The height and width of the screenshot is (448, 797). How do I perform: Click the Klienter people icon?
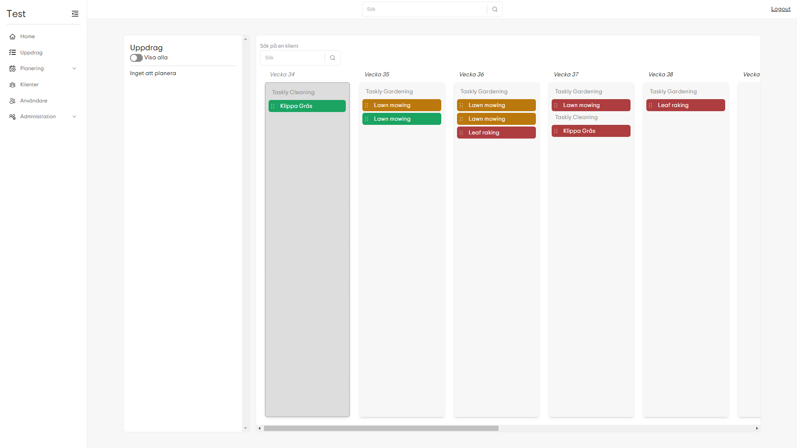(12, 85)
